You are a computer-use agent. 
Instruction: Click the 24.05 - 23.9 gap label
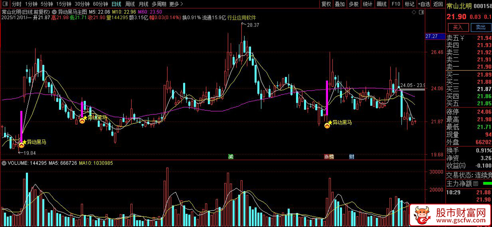[x=414, y=86]
